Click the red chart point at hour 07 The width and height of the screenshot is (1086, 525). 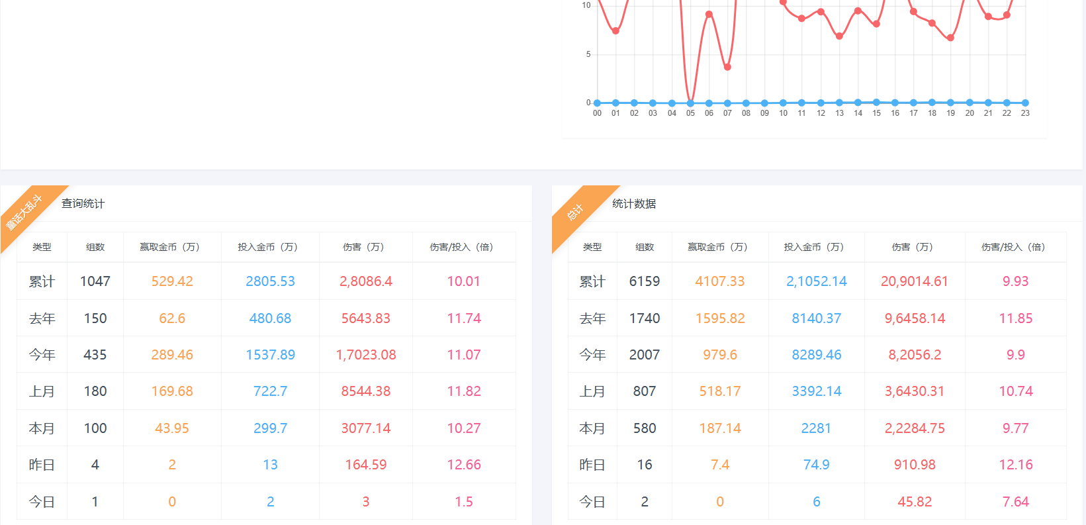click(x=727, y=67)
